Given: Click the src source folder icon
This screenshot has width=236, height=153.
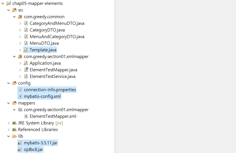Looking at the screenshot, I should click(14, 10).
